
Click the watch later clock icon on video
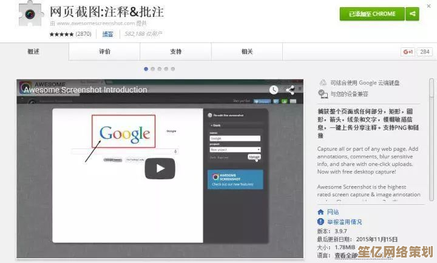(x=274, y=90)
